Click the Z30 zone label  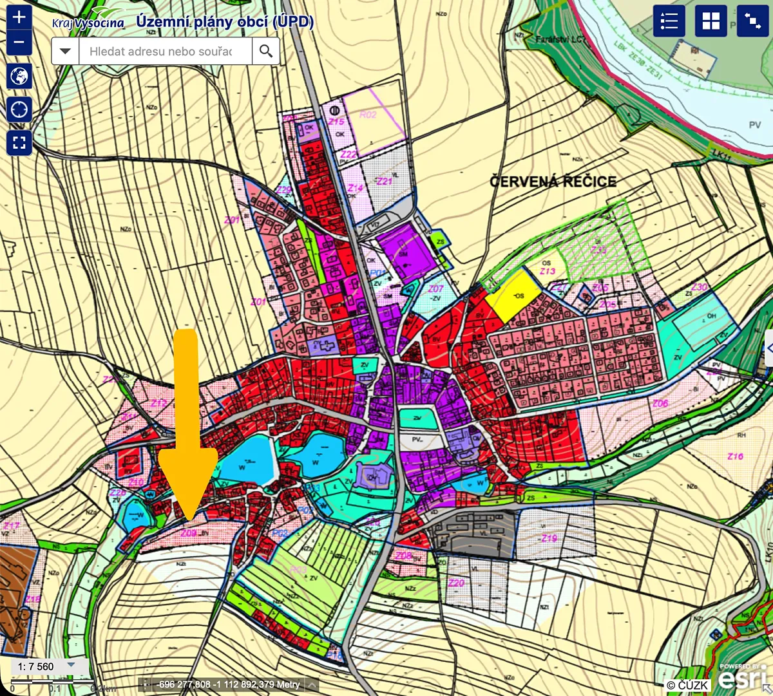tap(699, 287)
